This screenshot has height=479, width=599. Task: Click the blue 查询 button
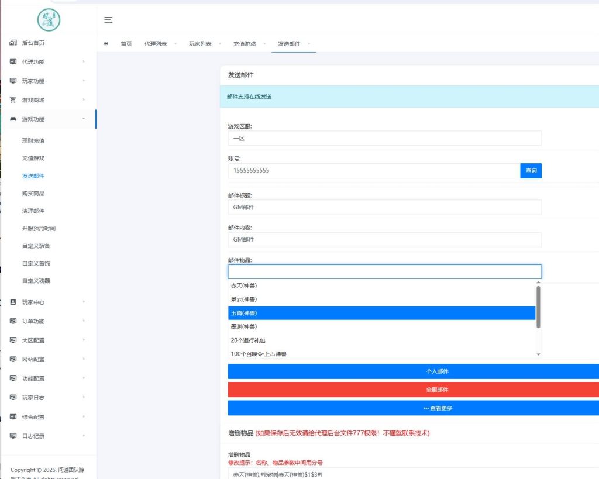(531, 171)
